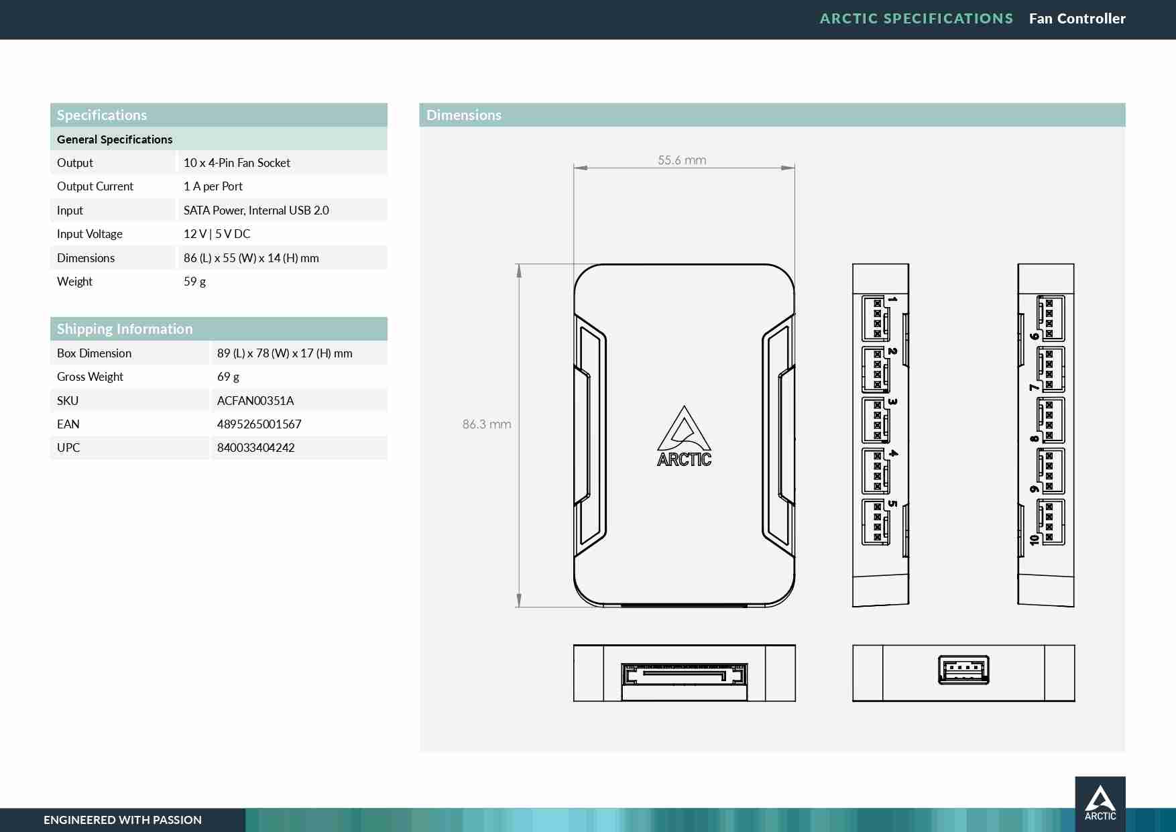Click fan socket number 7 in the side view
Screen dimensions: 1176x832
1051,369
